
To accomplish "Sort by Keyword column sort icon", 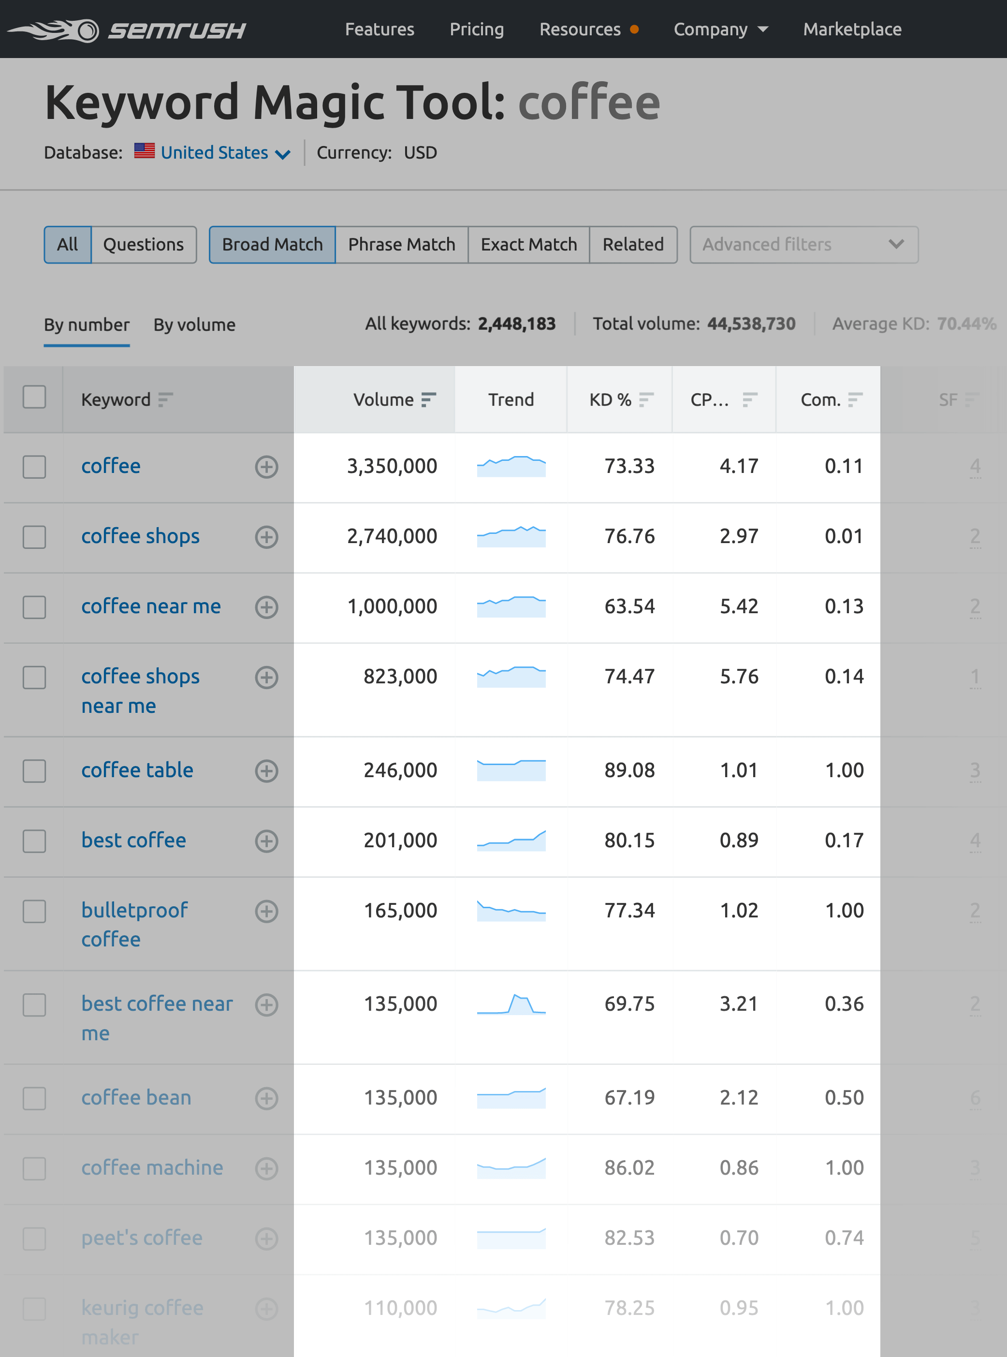I will click(x=165, y=400).
